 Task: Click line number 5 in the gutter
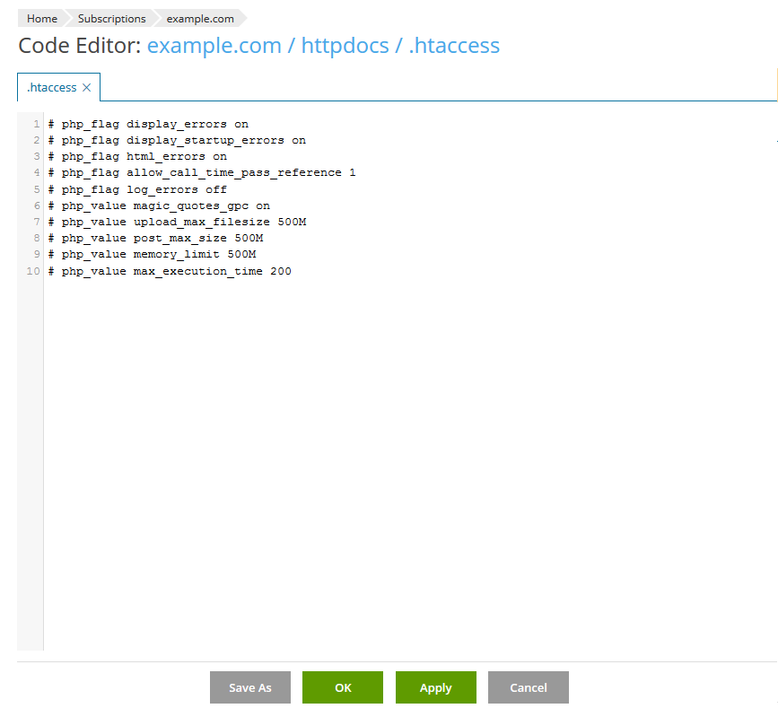[36, 189]
